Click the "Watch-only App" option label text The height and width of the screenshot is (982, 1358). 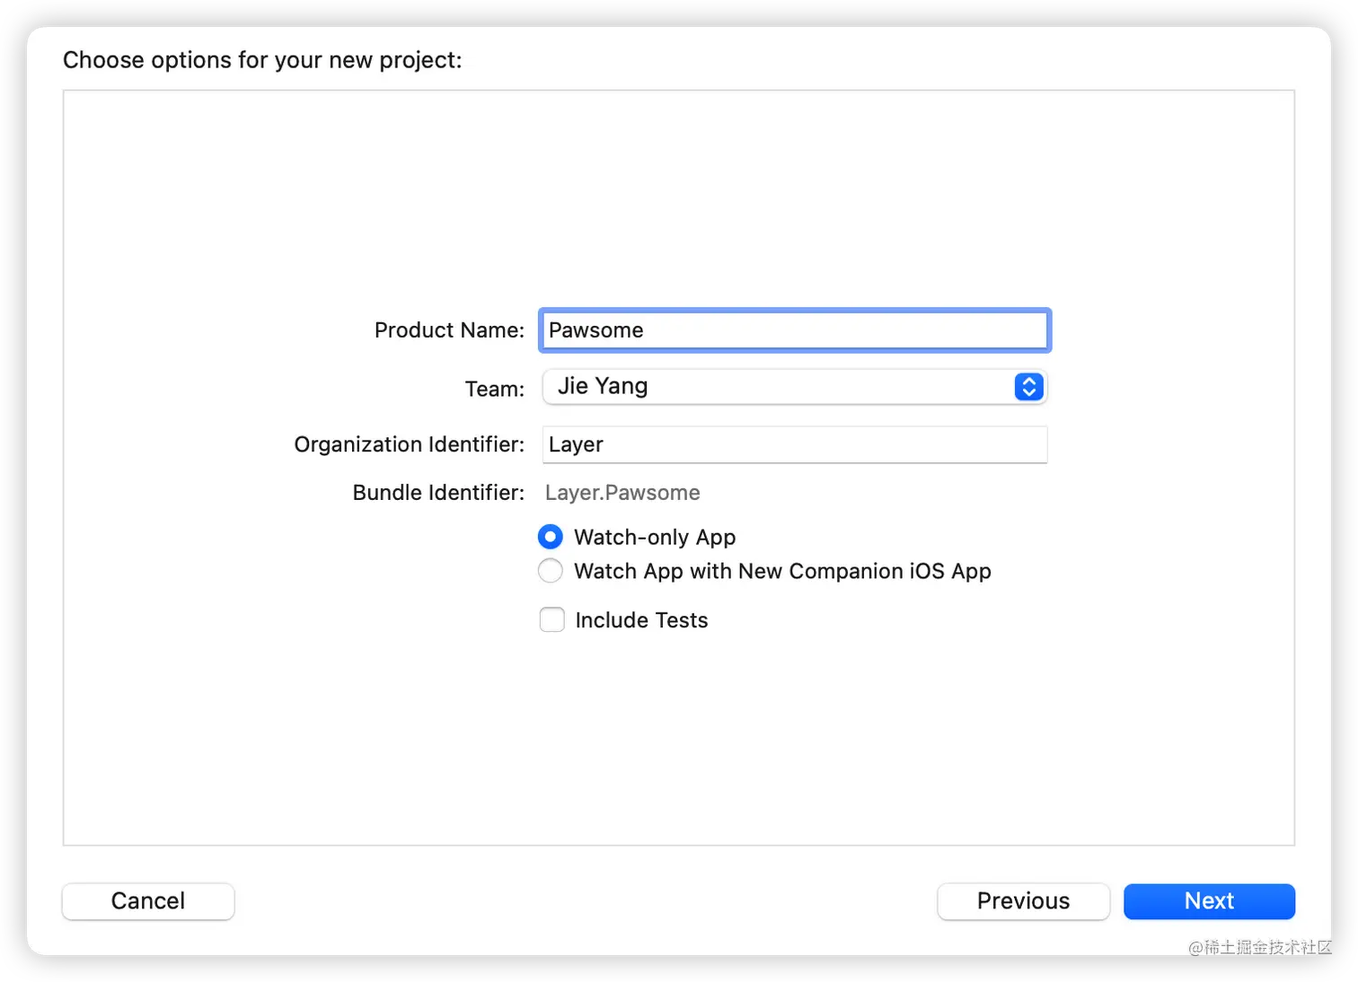655,537
